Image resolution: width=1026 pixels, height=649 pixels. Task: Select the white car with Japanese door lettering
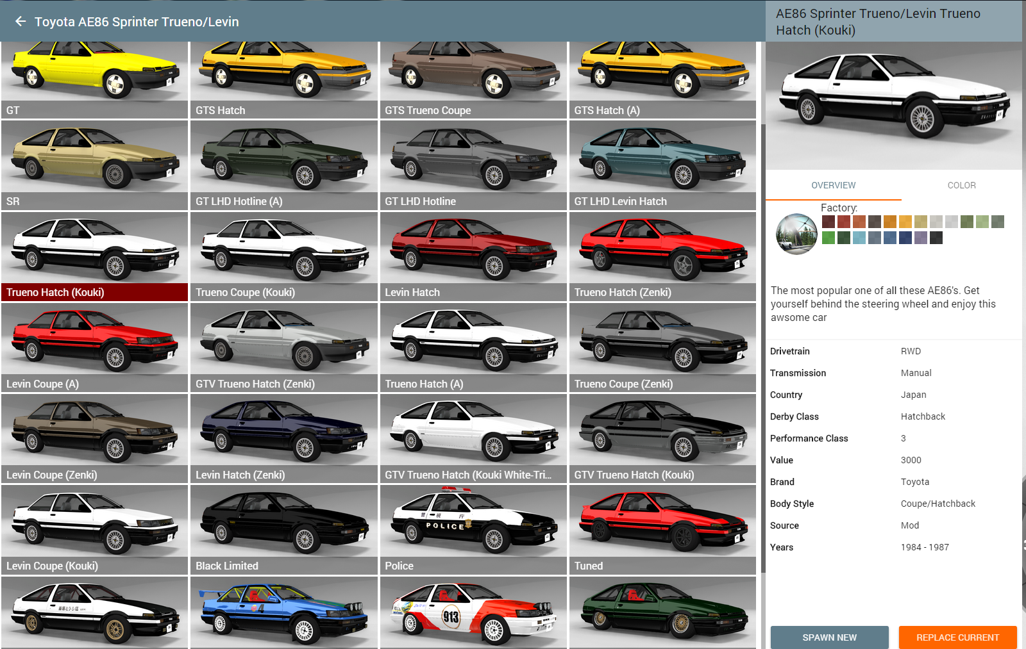(x=95, y=612)
